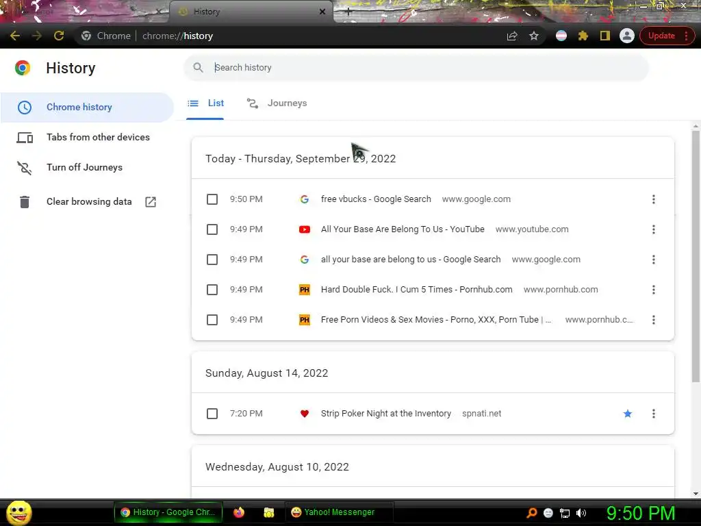
Task: Click the volume speaker icon in tray
Action: pyautogui.click(x=581, y=513)
